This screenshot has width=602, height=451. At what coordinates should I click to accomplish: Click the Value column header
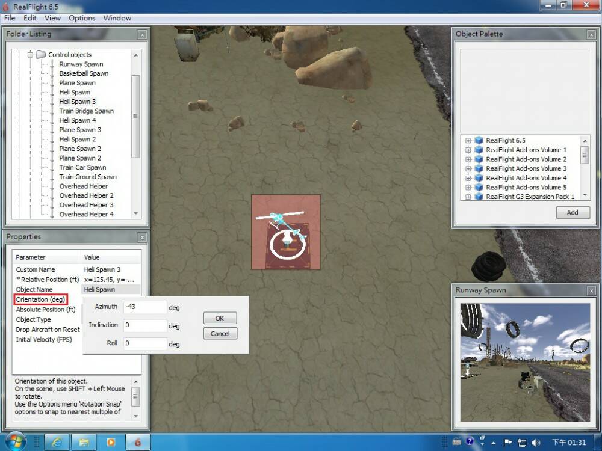pyautogui.click(x=111, y=257)
